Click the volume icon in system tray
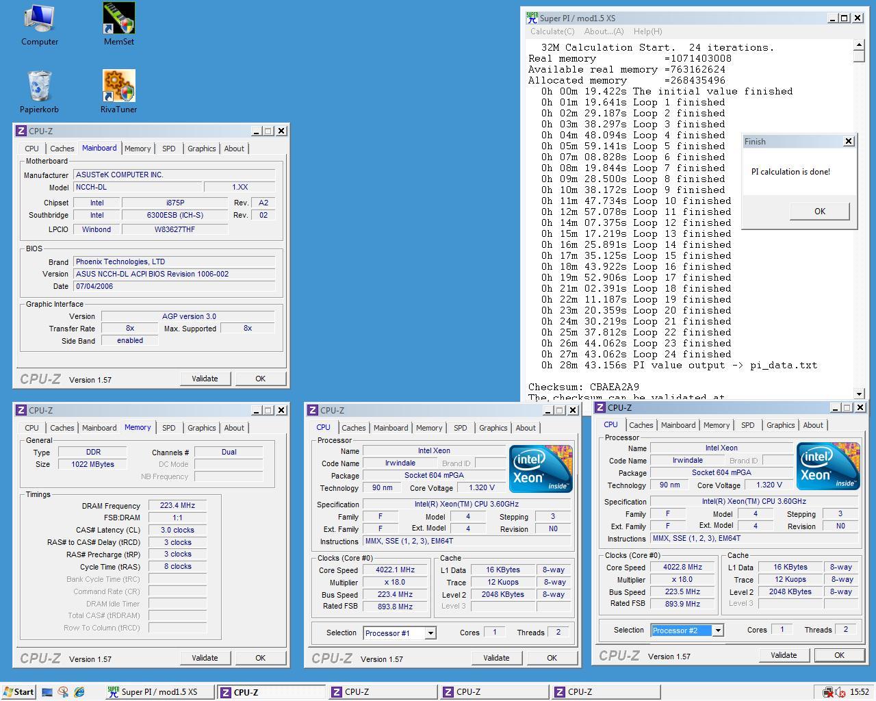 [x=840, y=692]
